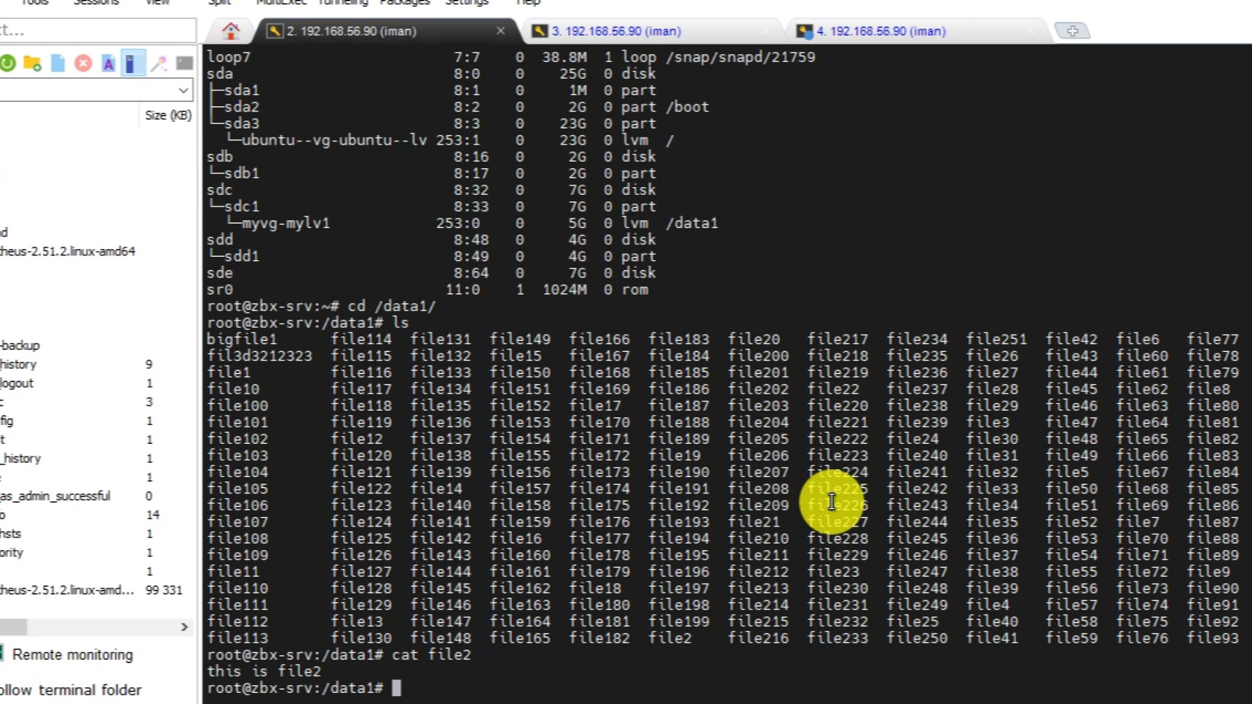
Task: Toggle the highlighted blue hidden-files icon
Action: pos(132,63)
